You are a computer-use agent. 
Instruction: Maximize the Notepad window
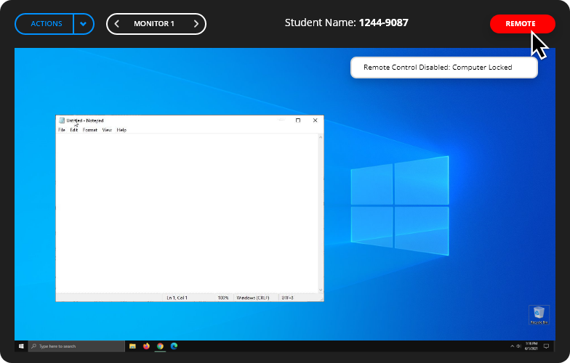tap(298, 121)
